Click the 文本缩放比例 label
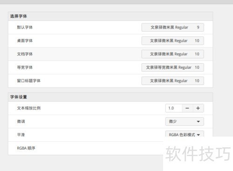 pos(29,108)
